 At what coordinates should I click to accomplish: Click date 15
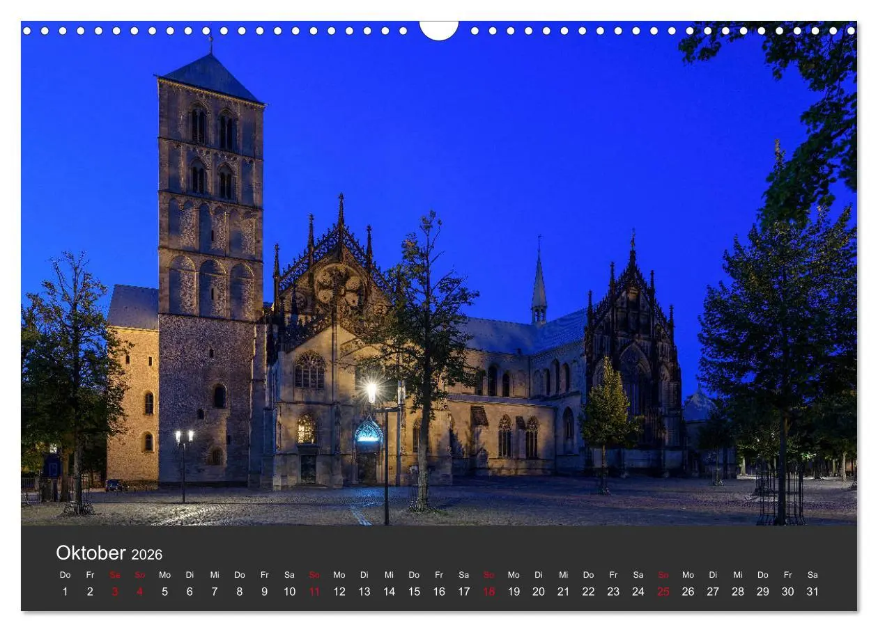tap(414, 592)
